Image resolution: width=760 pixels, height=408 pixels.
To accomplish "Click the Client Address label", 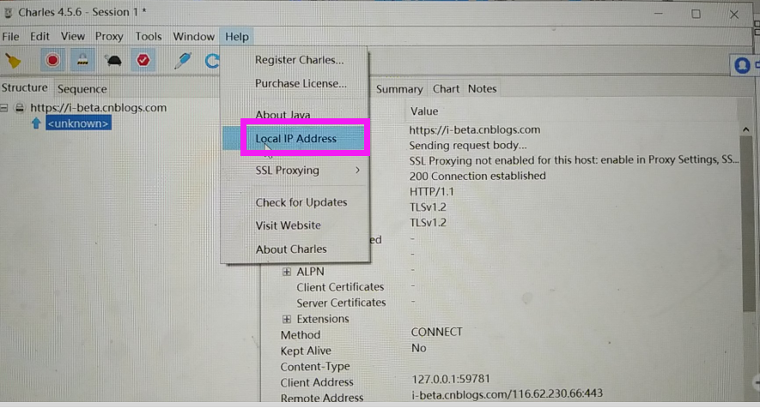I will (x=317, y=382).
